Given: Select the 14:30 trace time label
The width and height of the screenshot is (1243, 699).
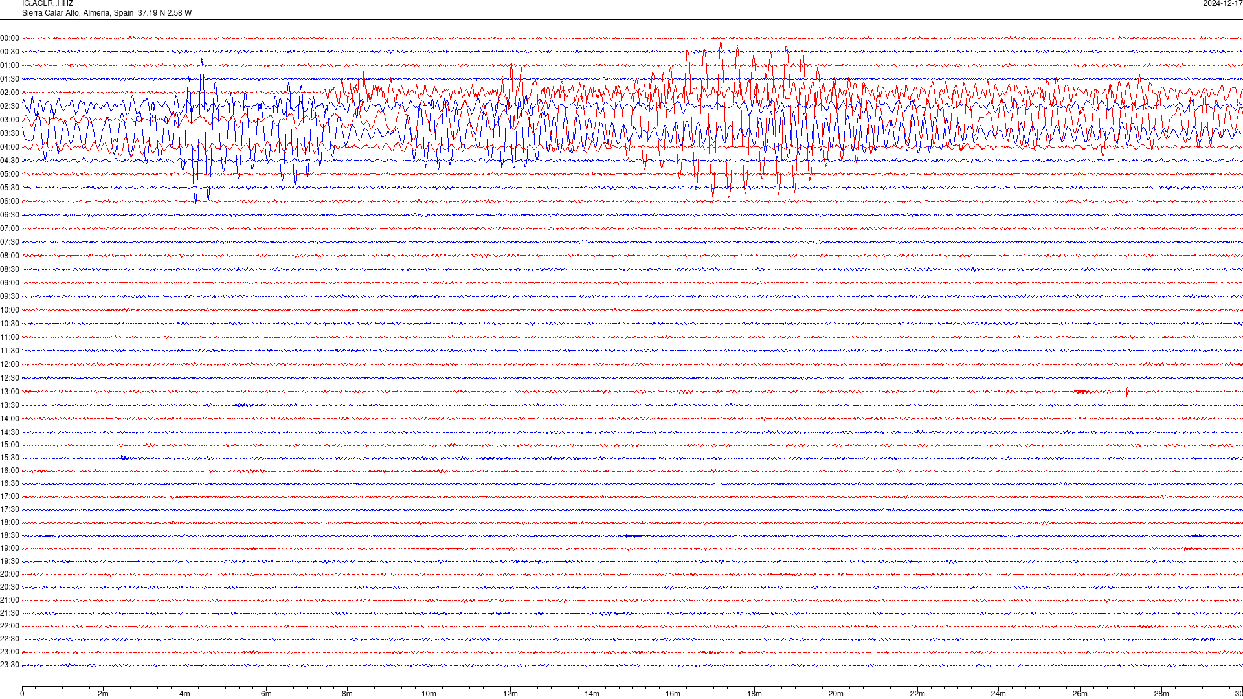Looking at the screenshot, I should click(10, 432).
